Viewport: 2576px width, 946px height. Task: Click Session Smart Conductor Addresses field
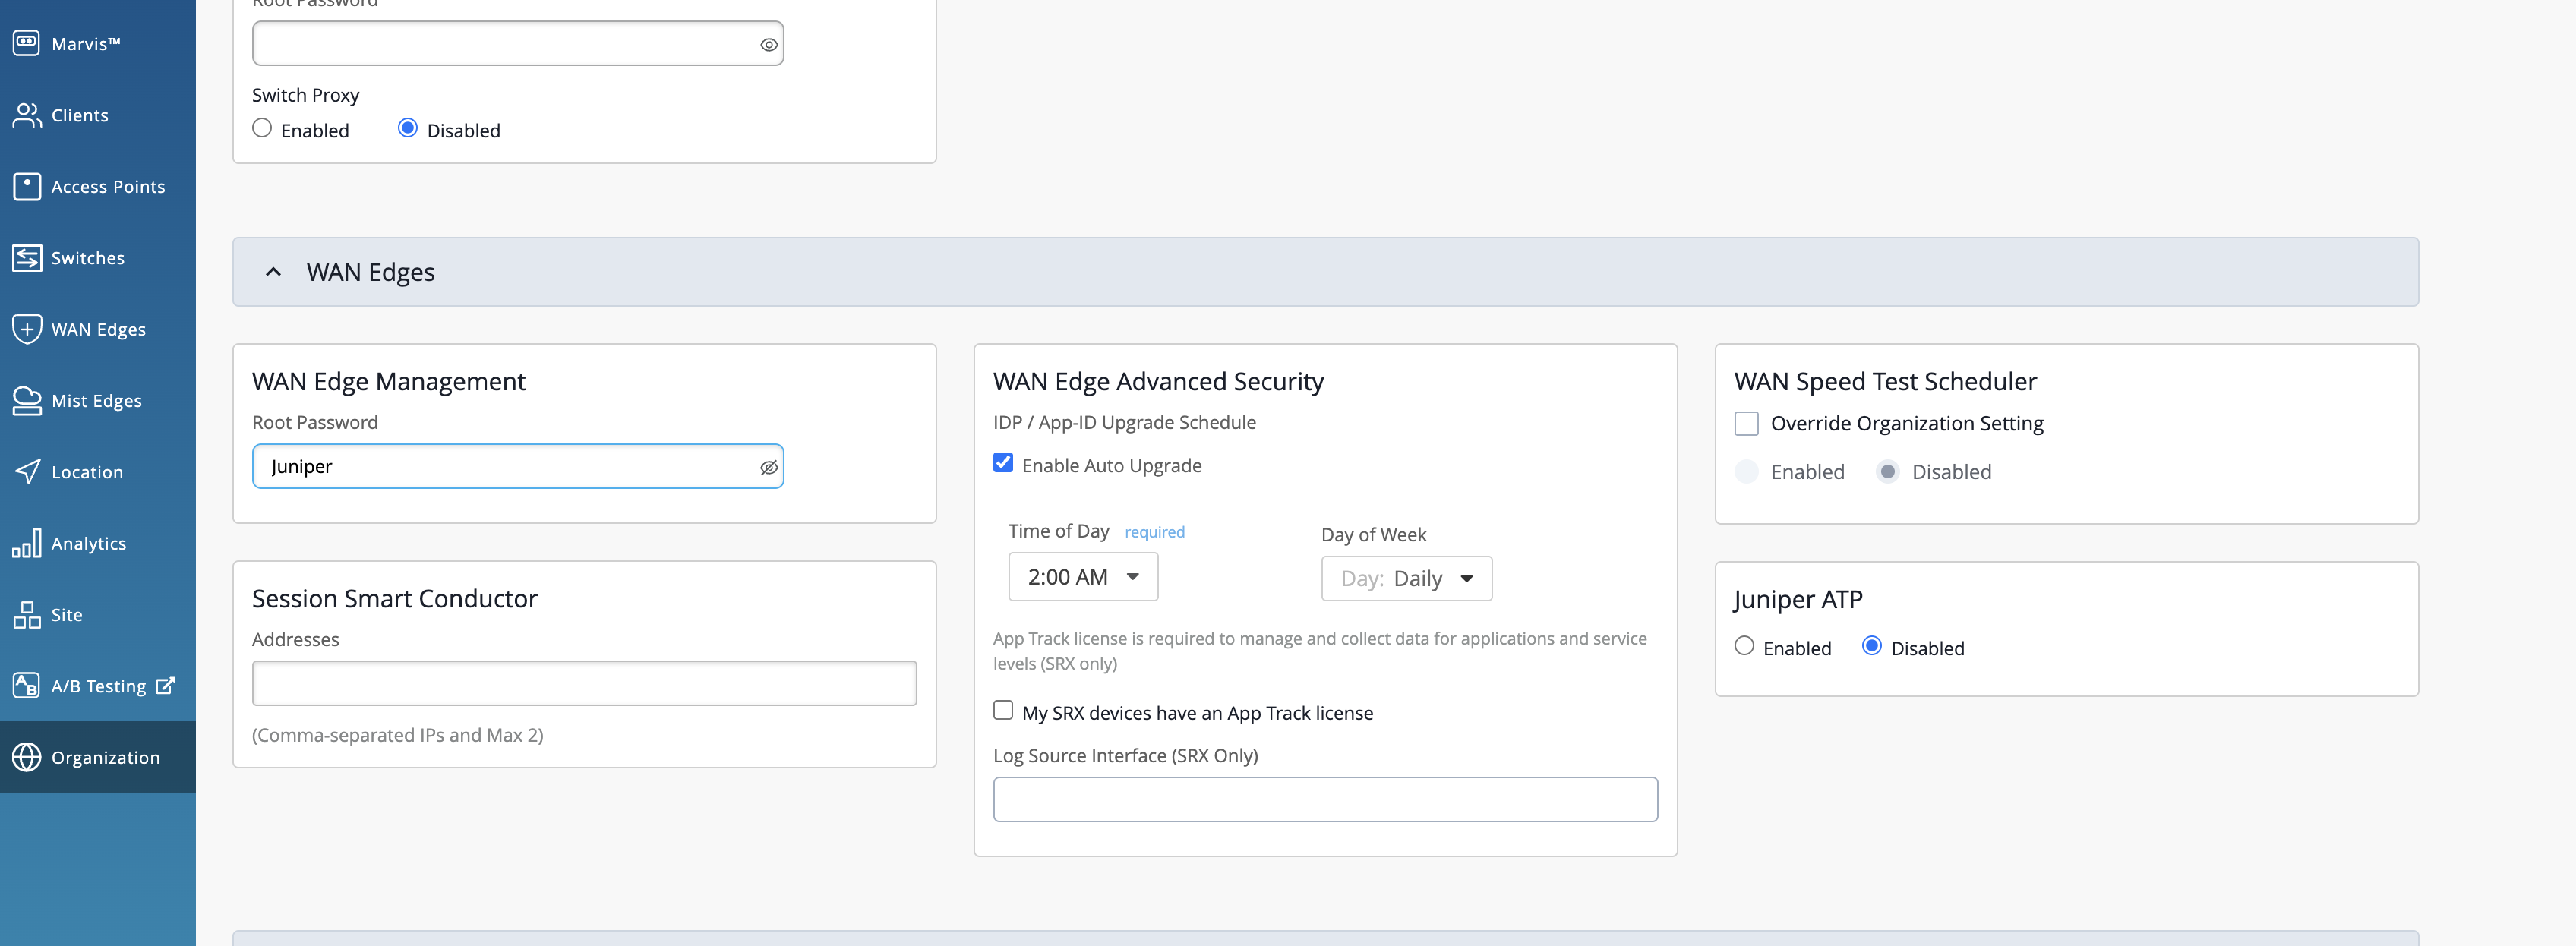tap(584, 683)
